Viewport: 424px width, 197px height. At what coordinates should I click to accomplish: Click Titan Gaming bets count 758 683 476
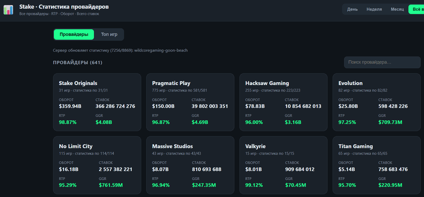[x=393, y=169]
